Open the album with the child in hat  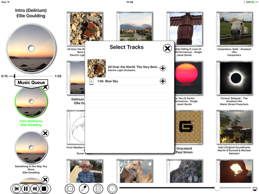coord(85,171)
